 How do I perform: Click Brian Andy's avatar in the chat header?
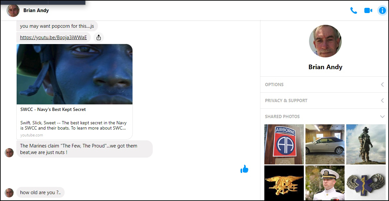click(13, 10)
